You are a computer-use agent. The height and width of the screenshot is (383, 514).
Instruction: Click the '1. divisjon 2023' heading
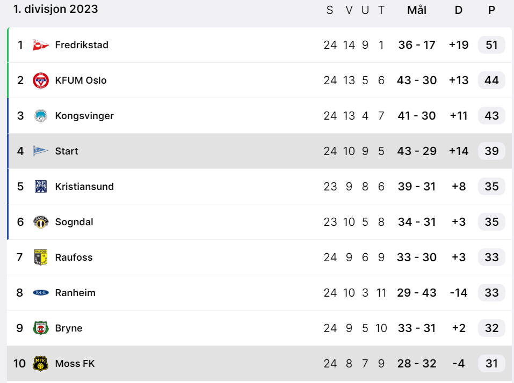[55, 9]
